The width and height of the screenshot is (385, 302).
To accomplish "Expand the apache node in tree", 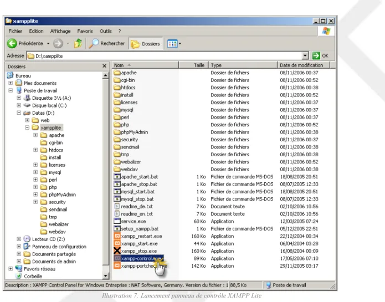I will (x=35, y=135).
